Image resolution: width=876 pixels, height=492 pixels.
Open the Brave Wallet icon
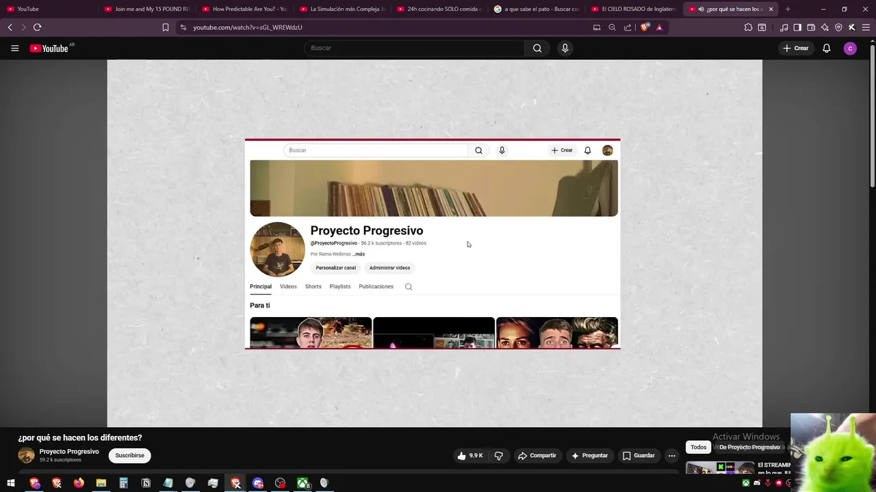pos(811,27)
